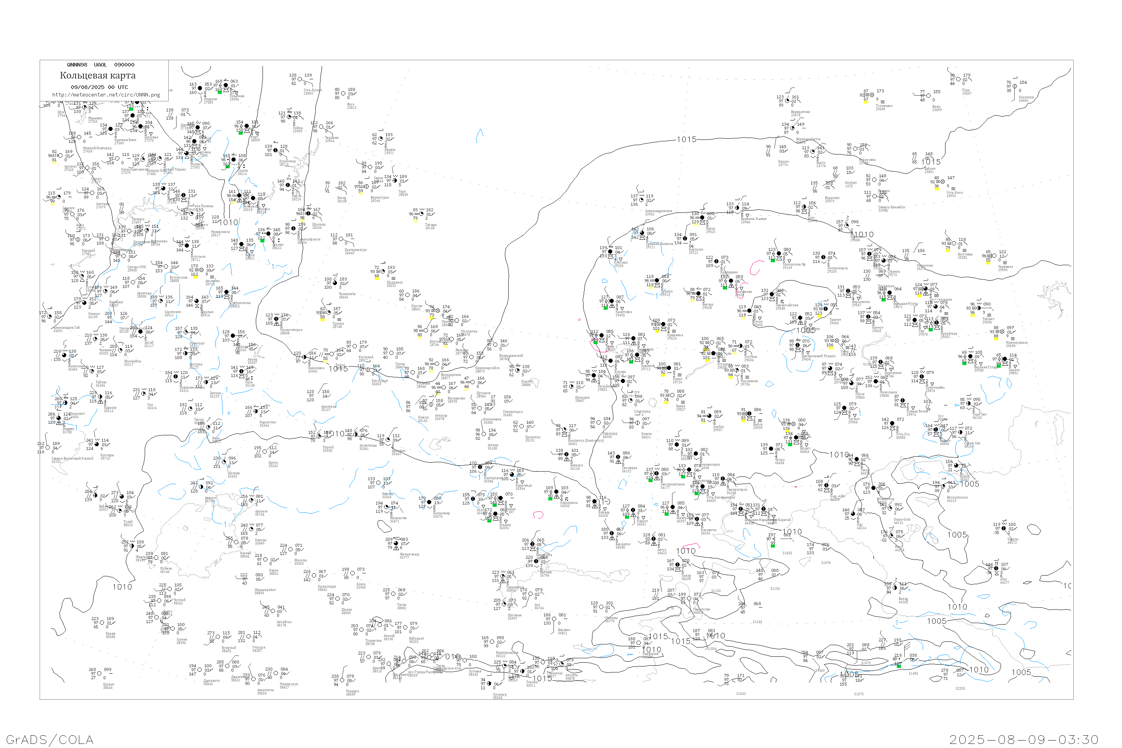
Task: Select the 09/08/2025 00 UTC date text
Action: tap(99, 87)
